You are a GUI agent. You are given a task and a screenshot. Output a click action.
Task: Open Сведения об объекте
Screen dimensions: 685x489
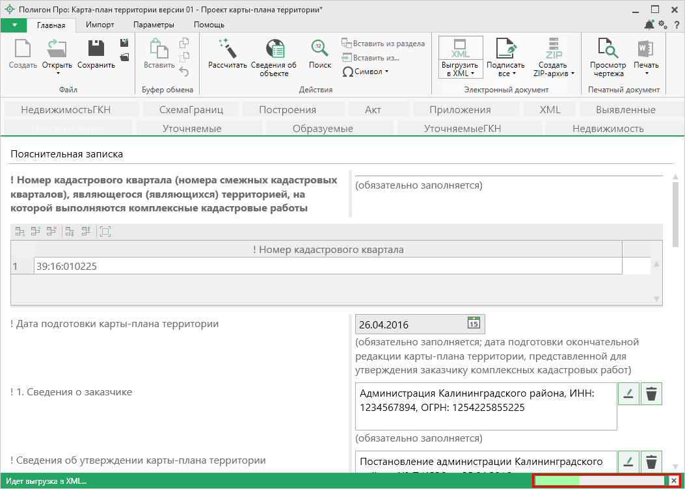click(x=274, y=49)
